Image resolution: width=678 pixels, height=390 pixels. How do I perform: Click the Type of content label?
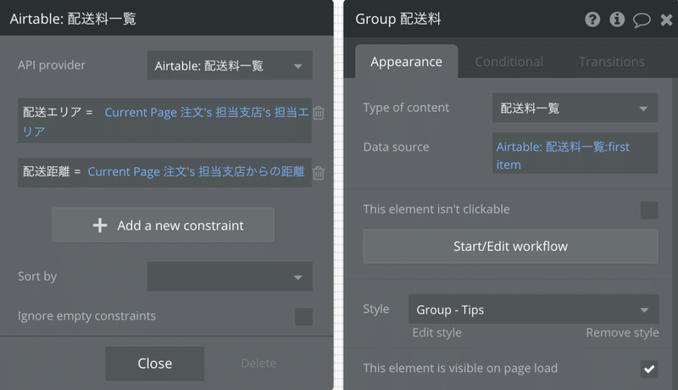(406, 108)
